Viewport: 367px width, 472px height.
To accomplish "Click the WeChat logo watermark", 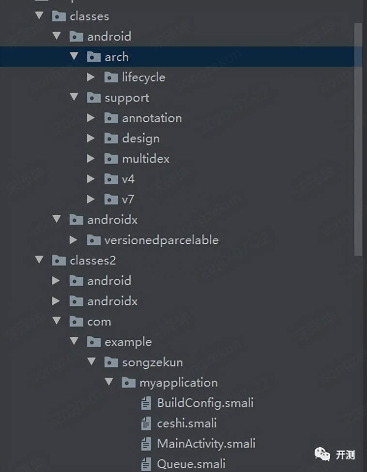I will tap(322, 454).
